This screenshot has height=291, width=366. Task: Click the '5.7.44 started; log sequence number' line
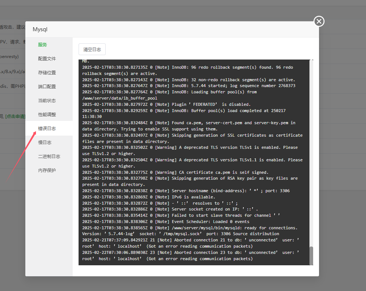pos(189,86)
